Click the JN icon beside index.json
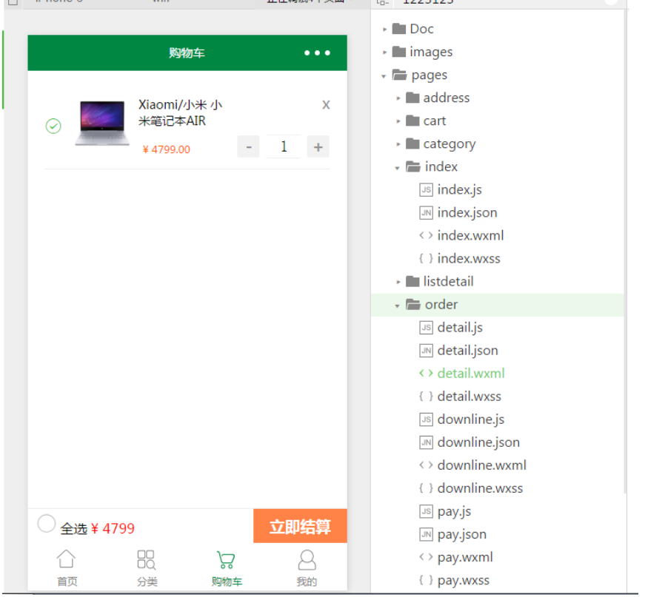The height and width of the screenshot is (597, 665). point(427,212)
